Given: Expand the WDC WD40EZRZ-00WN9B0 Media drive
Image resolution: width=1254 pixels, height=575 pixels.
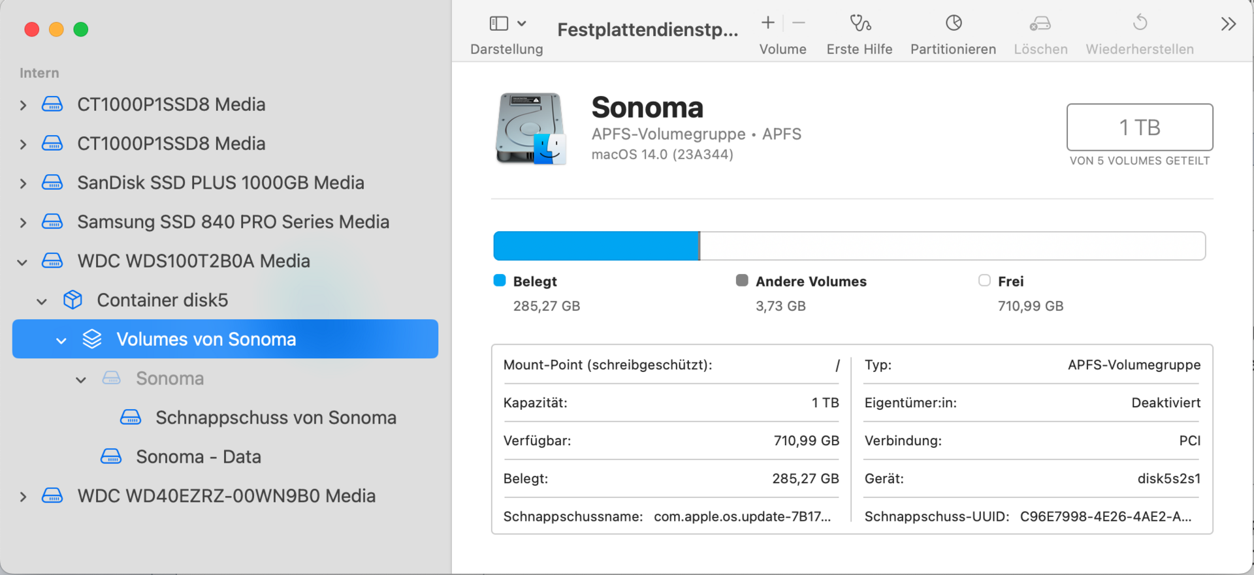Looking at the screenshot, I should (x=24, y=497).
